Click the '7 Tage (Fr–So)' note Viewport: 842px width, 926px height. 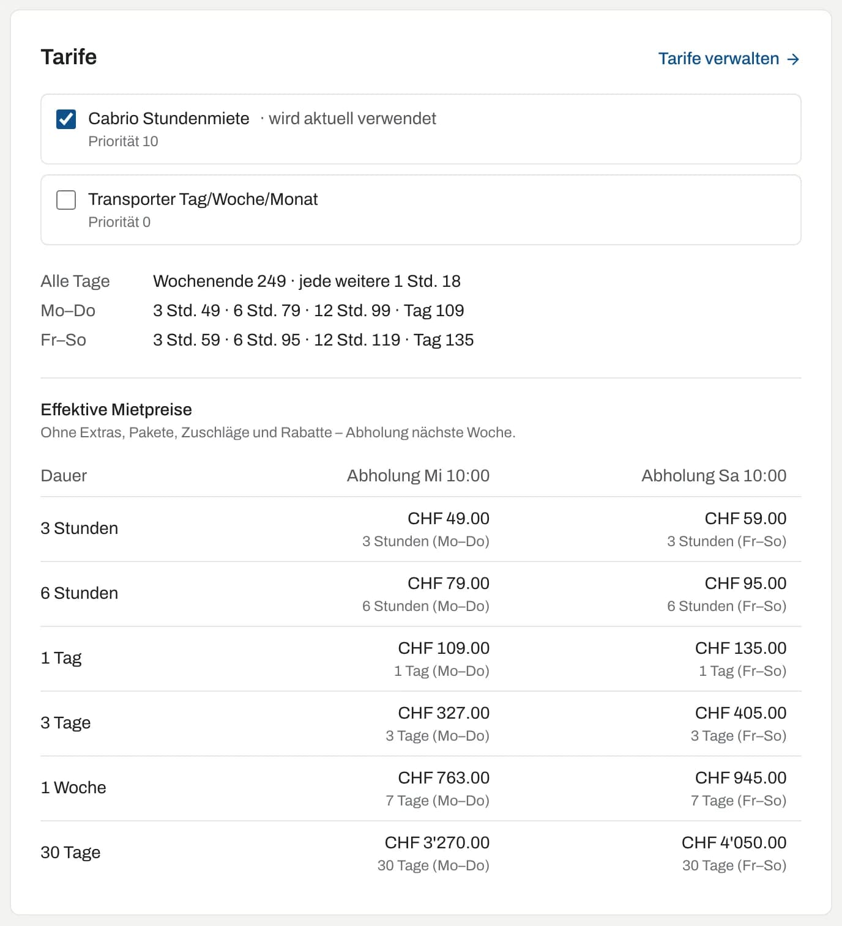click(739, 801)
